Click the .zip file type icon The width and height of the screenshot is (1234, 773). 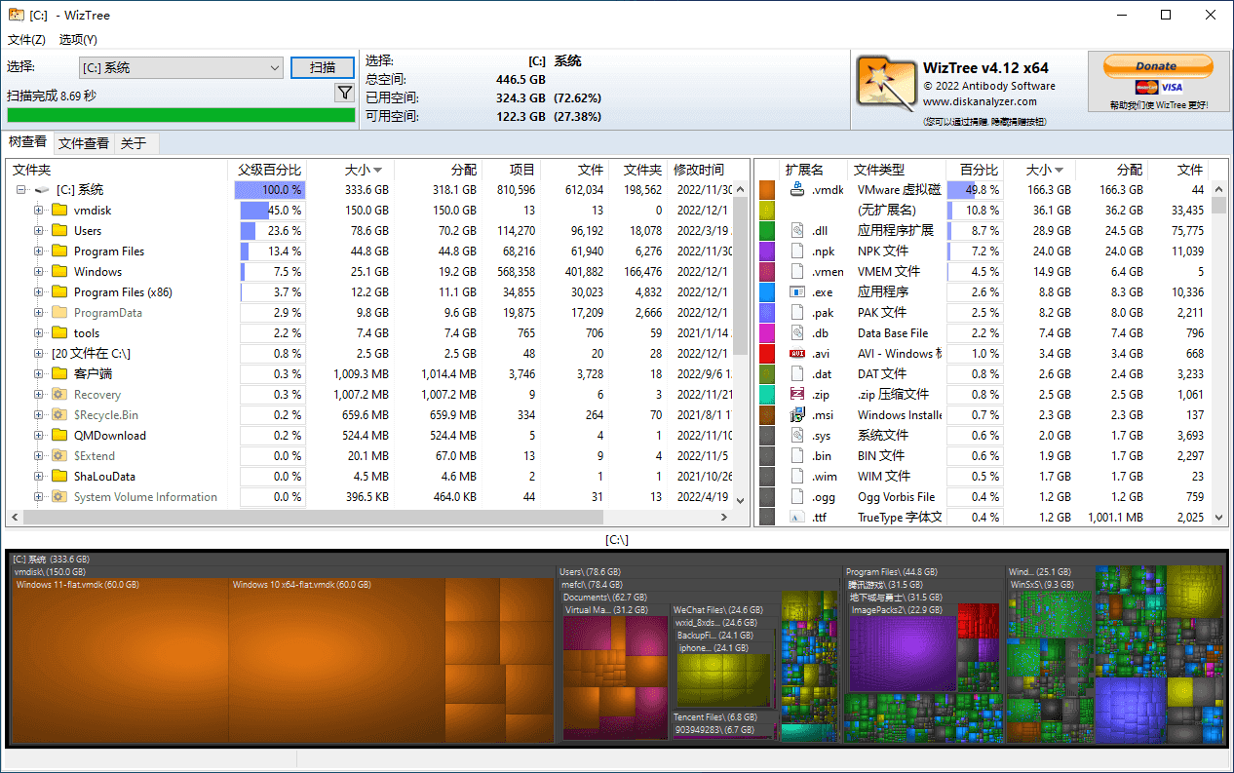click(x=796, y=394)
